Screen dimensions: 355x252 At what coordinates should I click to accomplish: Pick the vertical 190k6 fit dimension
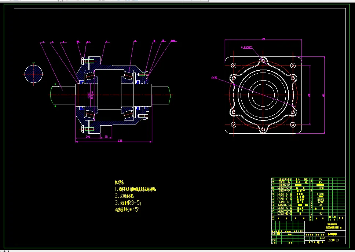click(x=89, y=95)
